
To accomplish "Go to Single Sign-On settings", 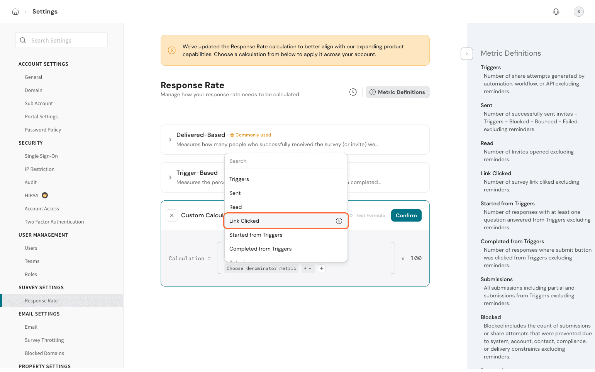I will [41, 156].
